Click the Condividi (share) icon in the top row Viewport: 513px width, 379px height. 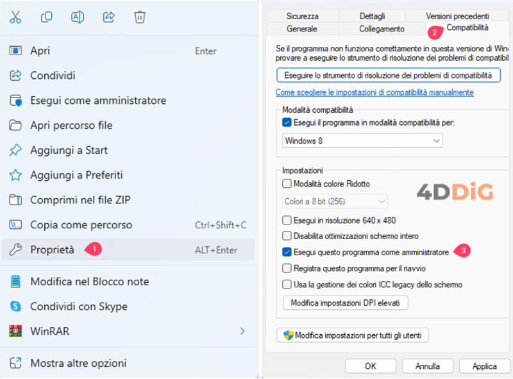[x=109, y=17]
